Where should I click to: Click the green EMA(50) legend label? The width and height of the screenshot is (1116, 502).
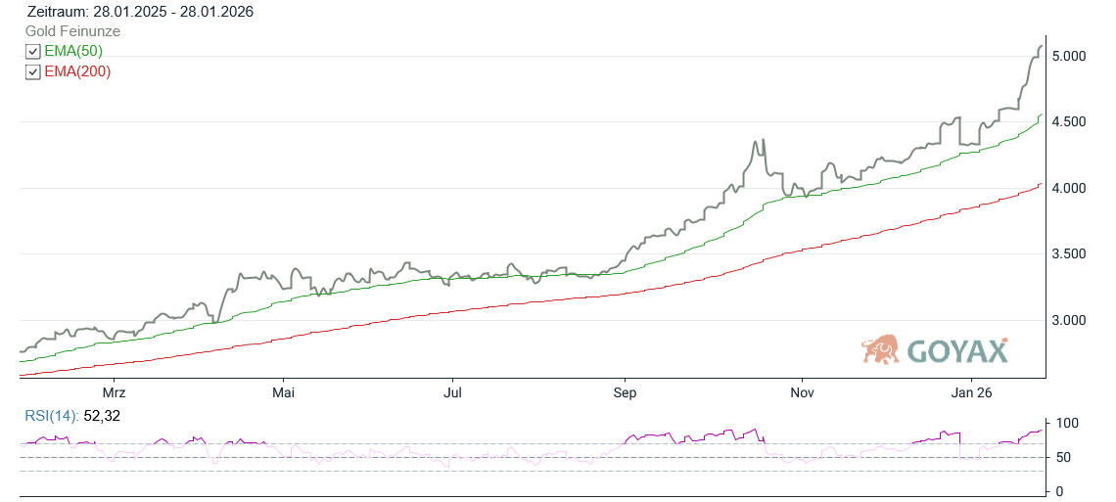pos(73,51)
